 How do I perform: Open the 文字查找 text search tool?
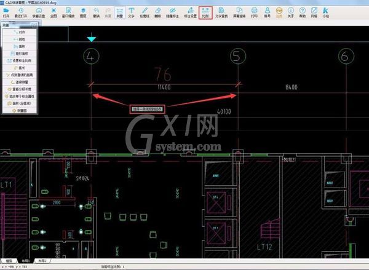pyautogui.click(x=221, y=12)
